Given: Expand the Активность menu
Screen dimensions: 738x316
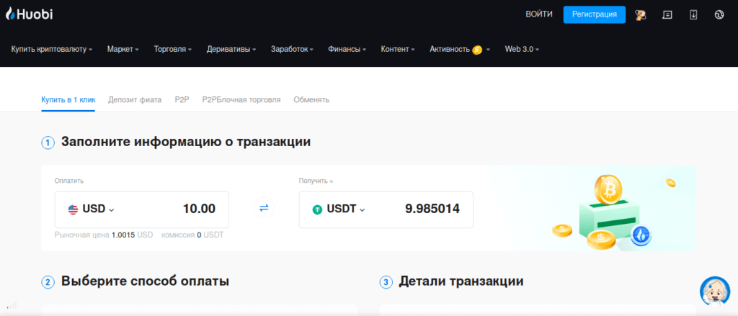Looking at the screenshot, I should pos(460,50).
